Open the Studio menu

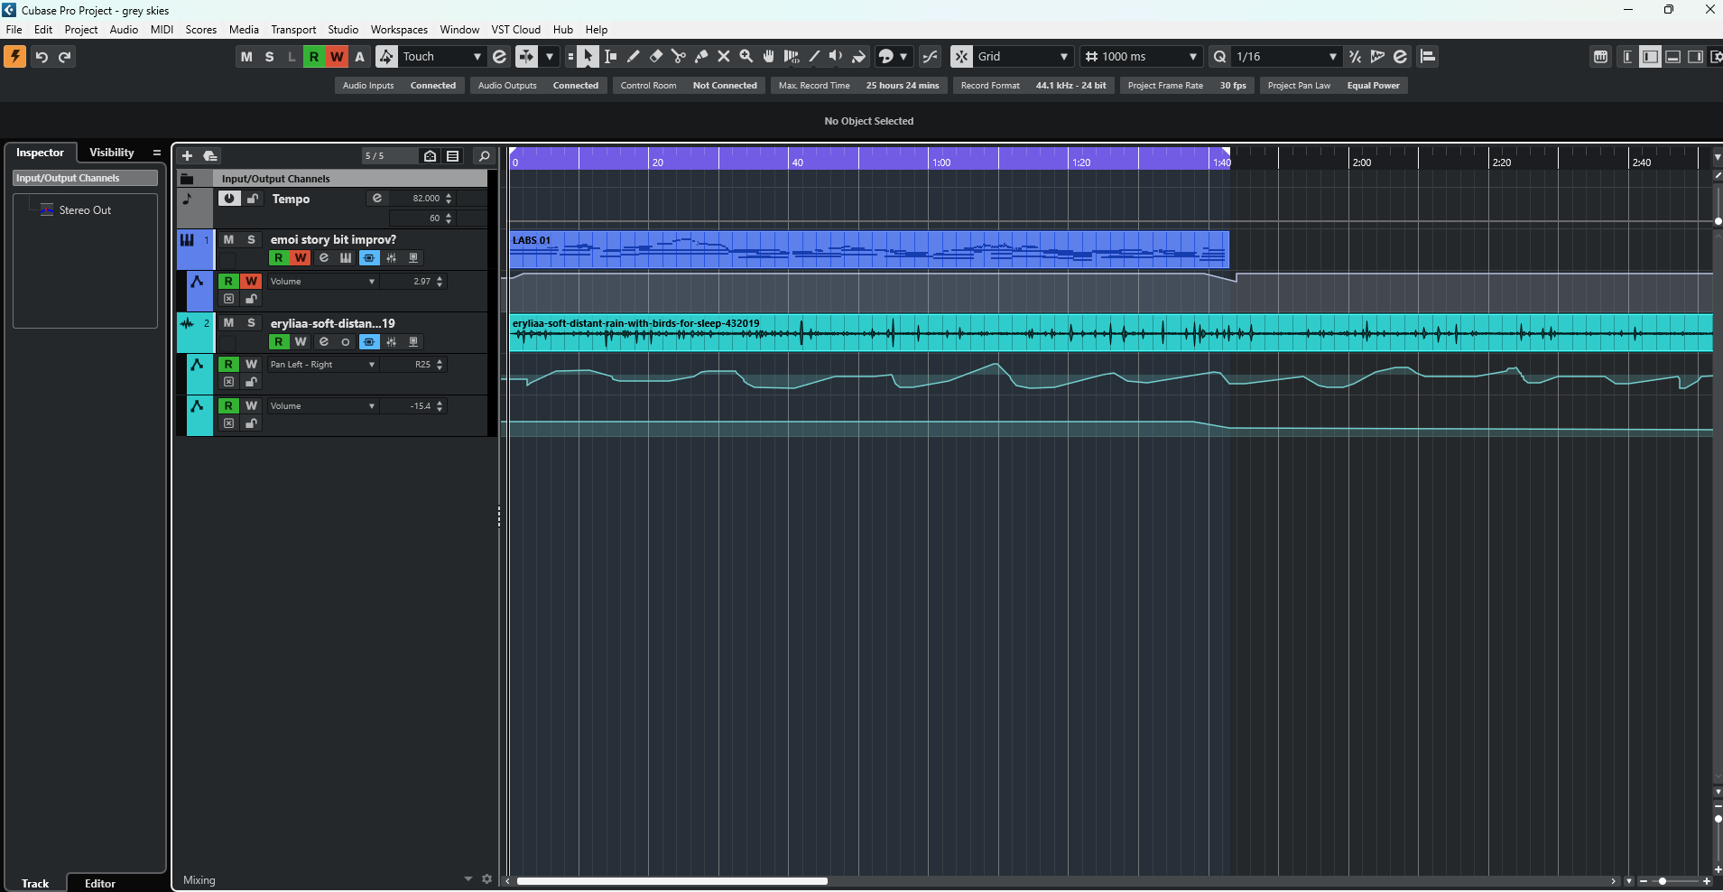343,30
